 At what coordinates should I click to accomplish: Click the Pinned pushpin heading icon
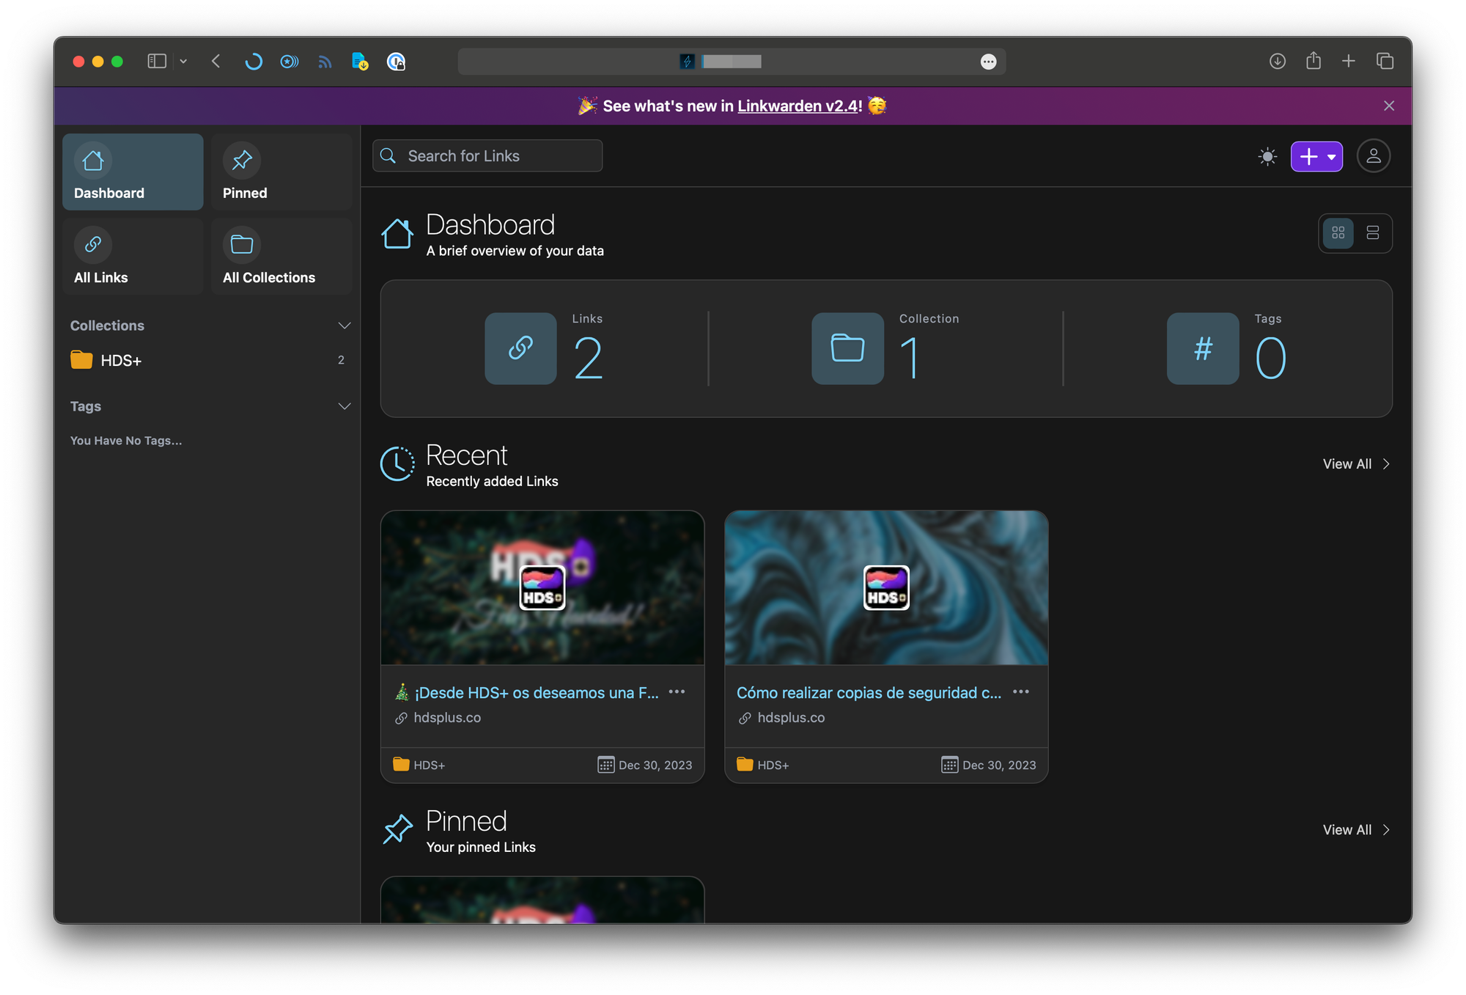point(397,830)
